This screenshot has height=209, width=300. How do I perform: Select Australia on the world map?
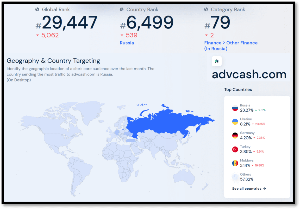(x=184, y=178)
